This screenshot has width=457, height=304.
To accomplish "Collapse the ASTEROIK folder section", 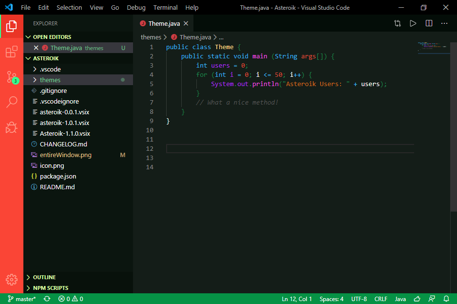I will pyautogui.click(x=78, y=58).
